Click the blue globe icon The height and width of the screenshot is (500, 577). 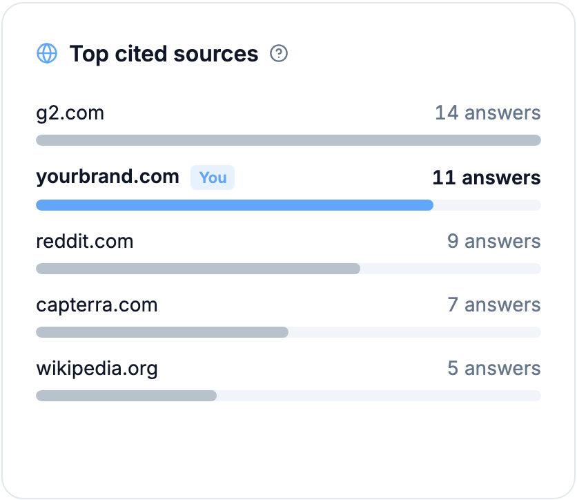47,53
